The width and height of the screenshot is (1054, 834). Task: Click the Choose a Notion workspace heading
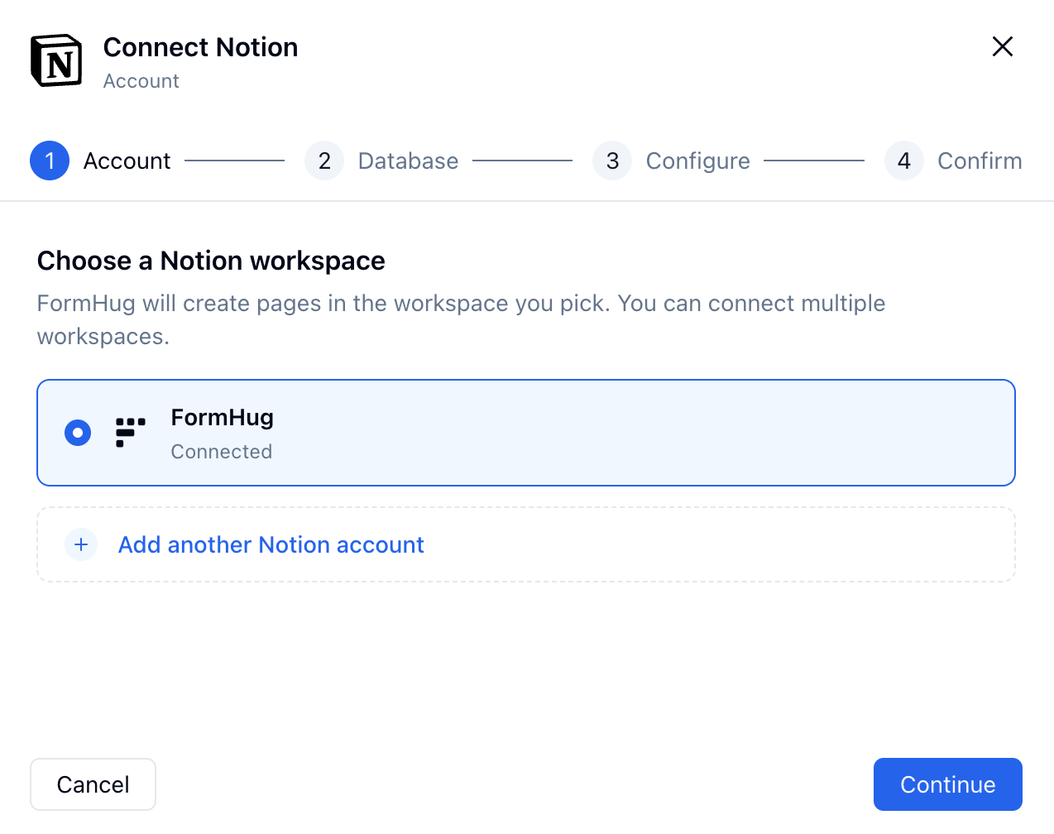(x=211, y=261)
